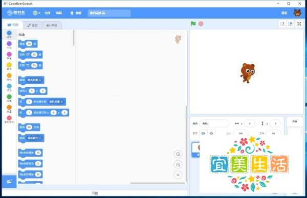Image resolution: width=307 pixels, height=198 pixels.
Task: Switch to the Sounds tab
Action: (52, 25)
